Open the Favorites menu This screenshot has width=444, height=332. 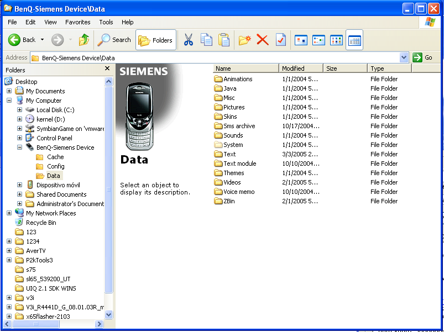pos(77,22)
